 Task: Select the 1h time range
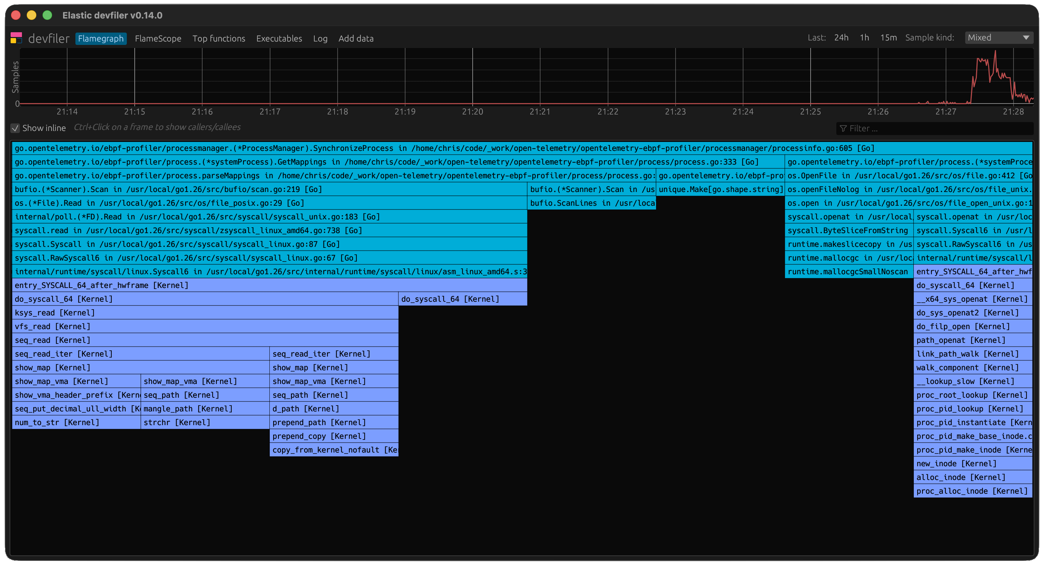tap(864, 37)
